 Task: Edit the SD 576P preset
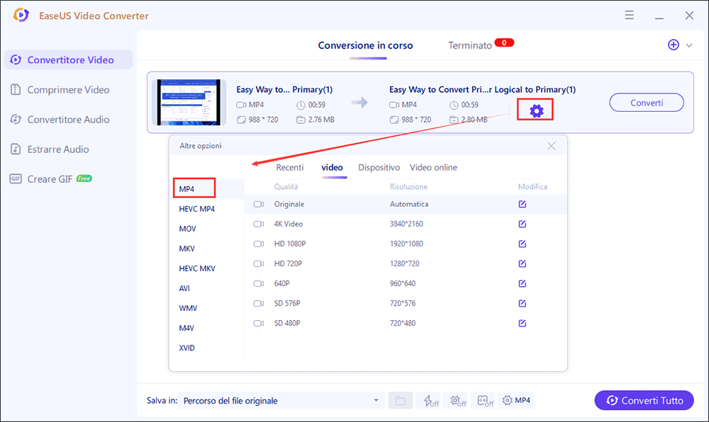coord(523,303)
